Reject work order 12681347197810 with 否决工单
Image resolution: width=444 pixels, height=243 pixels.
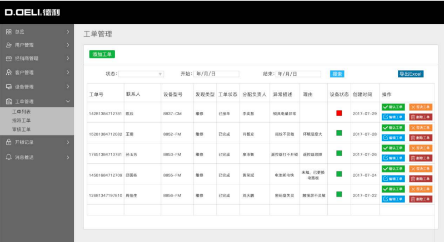coord(421,189)
